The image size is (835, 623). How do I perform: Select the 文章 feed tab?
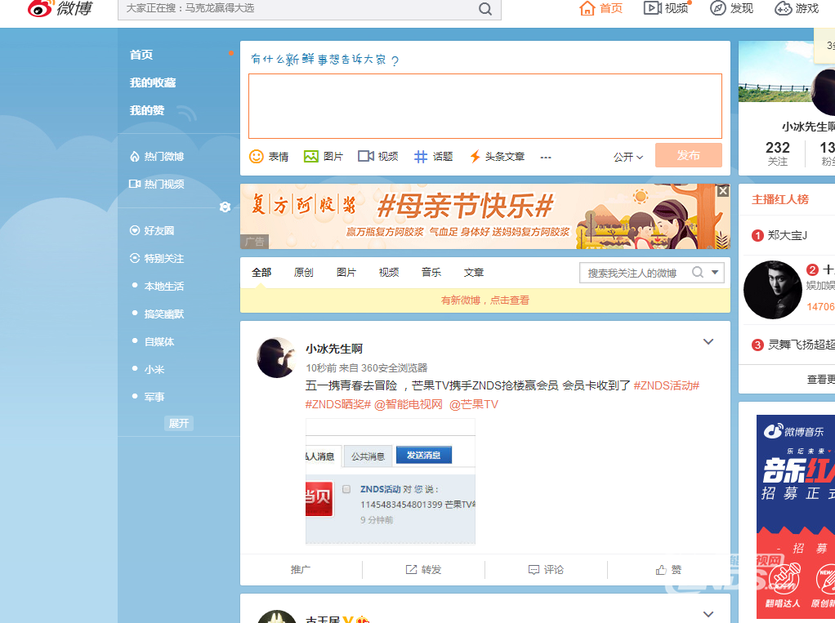473,273
